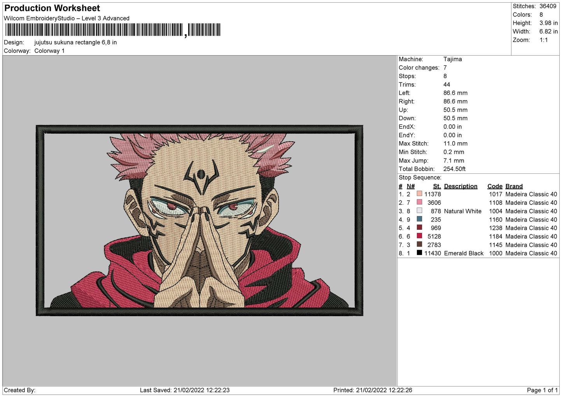Click the Natural White color swatch
Viewport: 562px width, 397px height.
(x=419, y=211)
